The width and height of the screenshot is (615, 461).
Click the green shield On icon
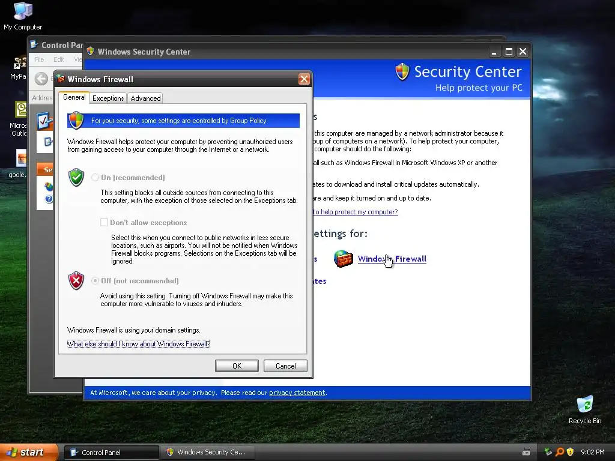(76, 178)
